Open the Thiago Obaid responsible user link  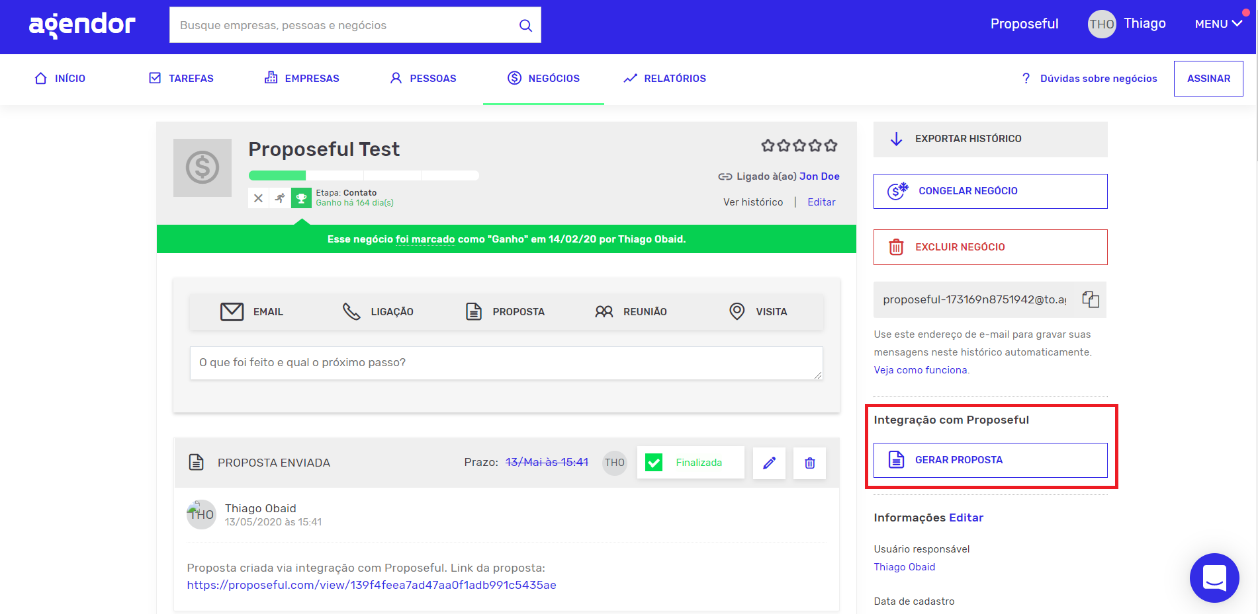coord(904,567)
